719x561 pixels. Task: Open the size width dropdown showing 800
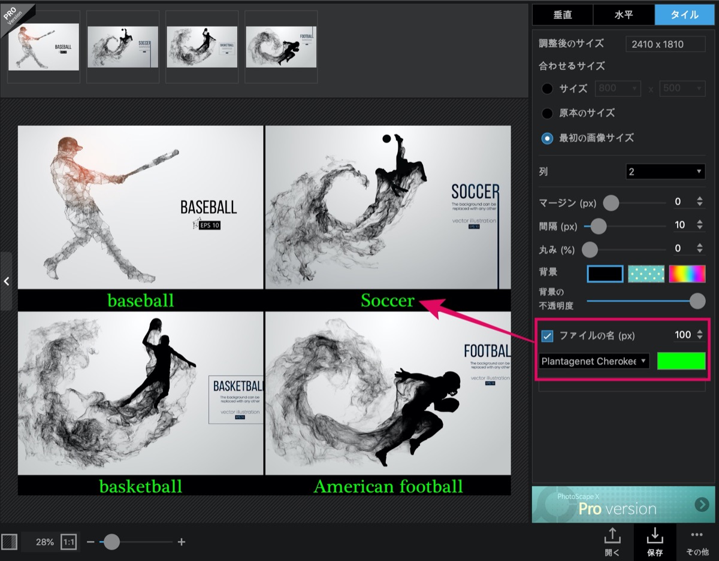pyautogui.click(x=618, y=89)
